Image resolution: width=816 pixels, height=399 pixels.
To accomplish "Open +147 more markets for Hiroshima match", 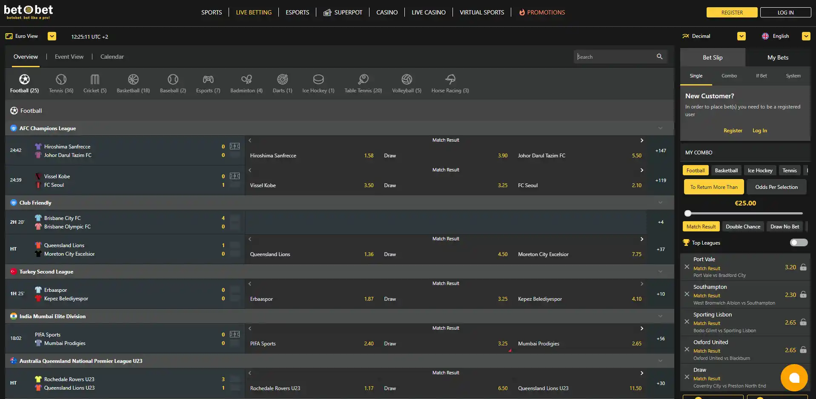I will tap(661, 151).
